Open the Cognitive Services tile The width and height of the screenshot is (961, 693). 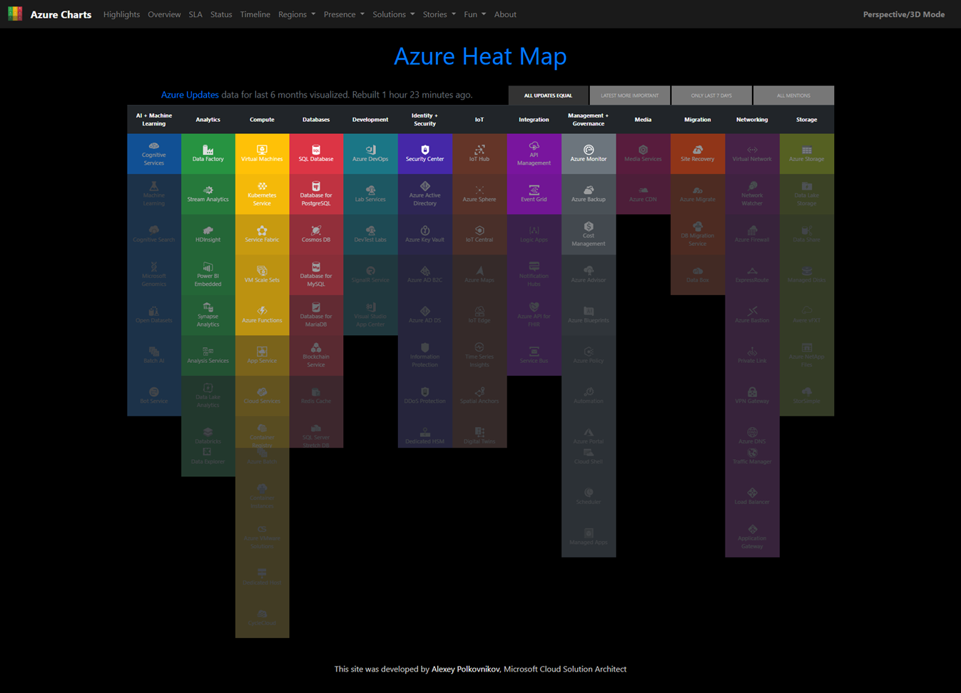point(154,153)
